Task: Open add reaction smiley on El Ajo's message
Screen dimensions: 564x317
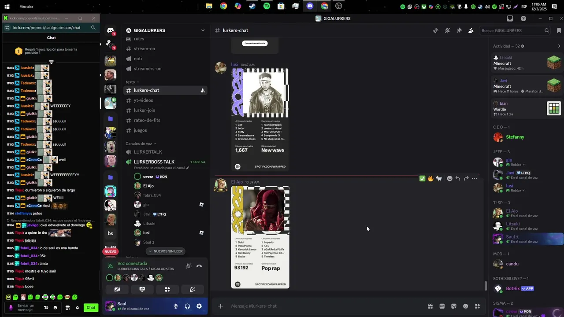Action: [449, 178]
